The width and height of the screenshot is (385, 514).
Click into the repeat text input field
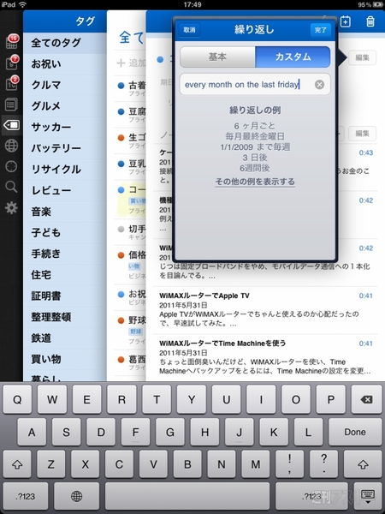click(255, 85)
